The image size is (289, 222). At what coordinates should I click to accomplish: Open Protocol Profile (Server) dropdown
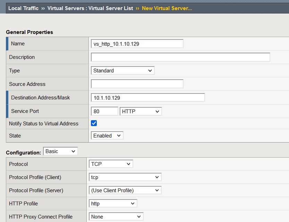point(125,190)
